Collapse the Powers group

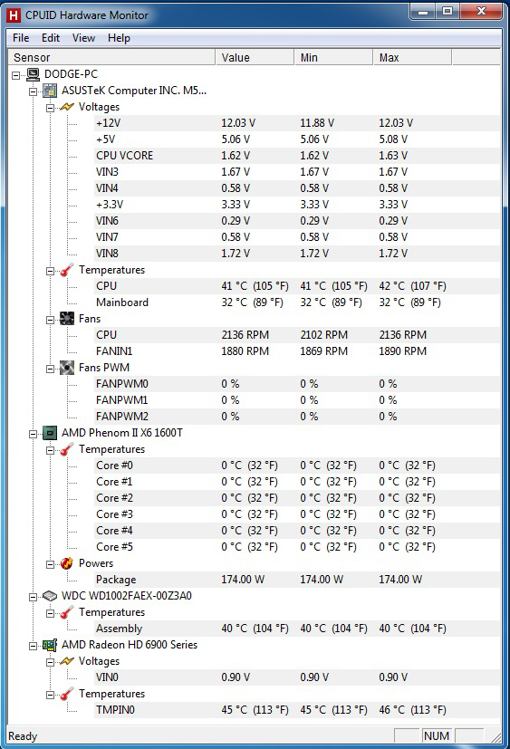[x=50, y=564]
